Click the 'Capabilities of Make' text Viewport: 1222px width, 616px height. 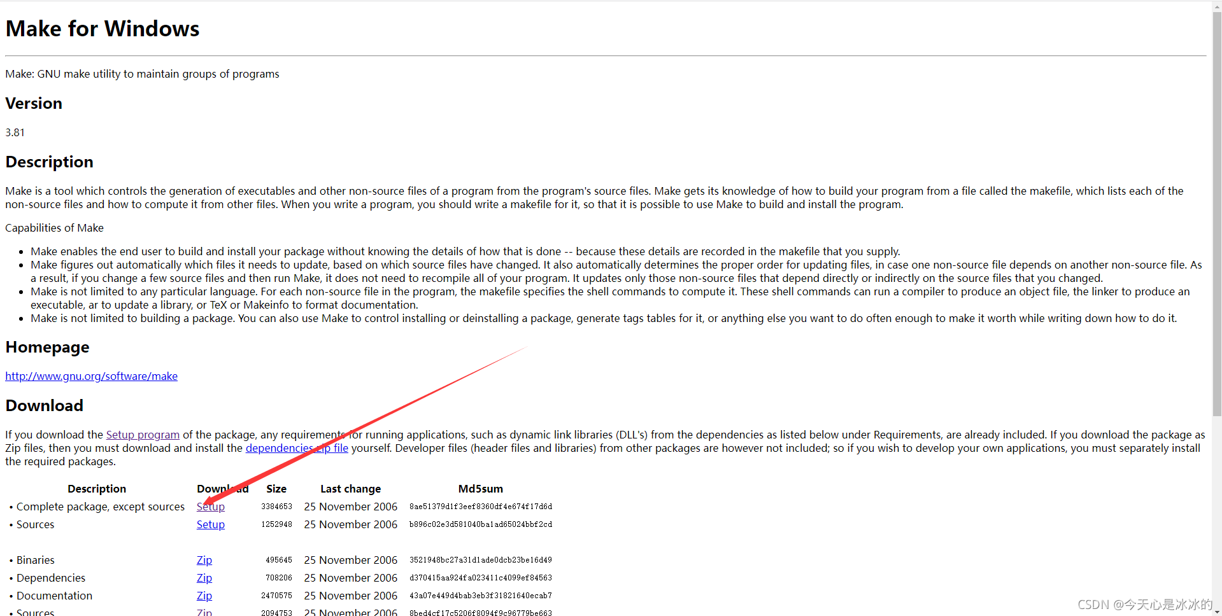tap(54, 228)
